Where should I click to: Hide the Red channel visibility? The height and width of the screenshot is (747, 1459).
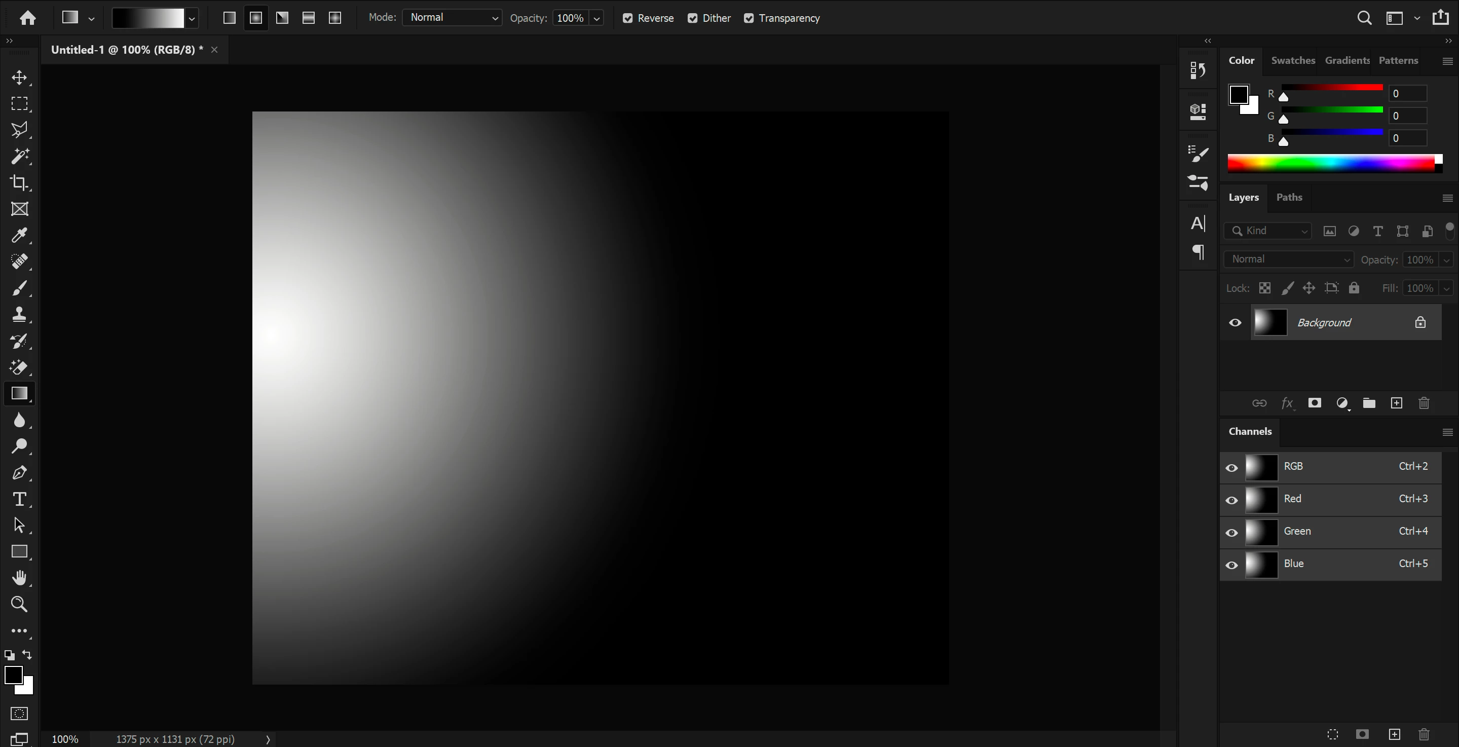(x=1231, y=500)
